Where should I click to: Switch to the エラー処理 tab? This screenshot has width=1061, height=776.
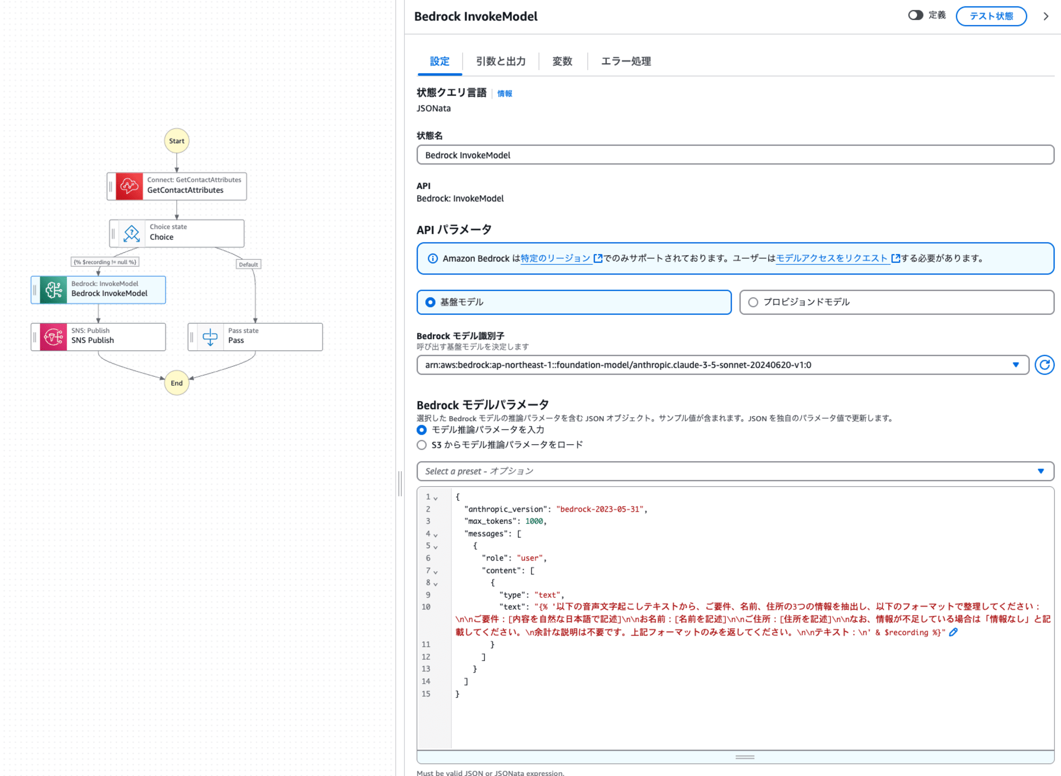pyautogui.click(x=626, y=62)
